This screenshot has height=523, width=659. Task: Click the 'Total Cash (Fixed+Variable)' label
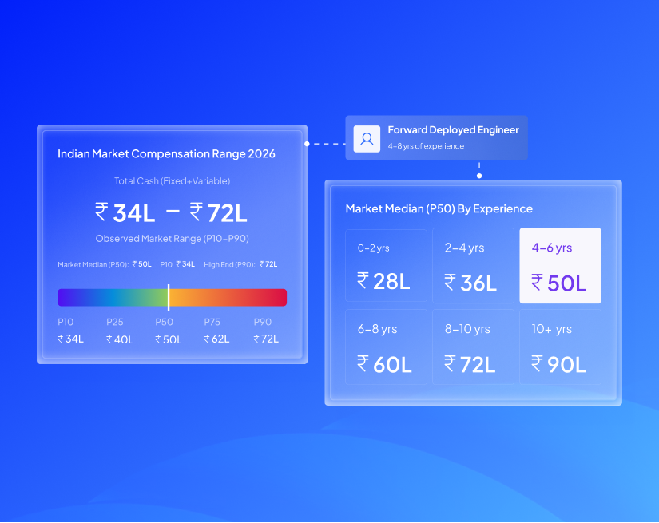173,181
